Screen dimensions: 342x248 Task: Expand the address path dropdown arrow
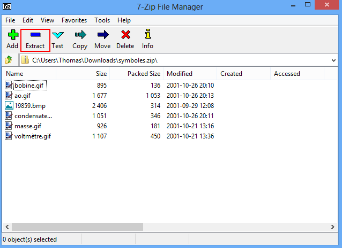(333, 60)
